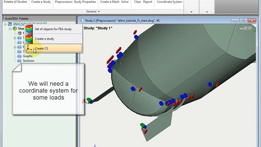The image size is (261, 147).
Task: Open the second collapsed ribbon panel arrow
Action: point(207,12)
